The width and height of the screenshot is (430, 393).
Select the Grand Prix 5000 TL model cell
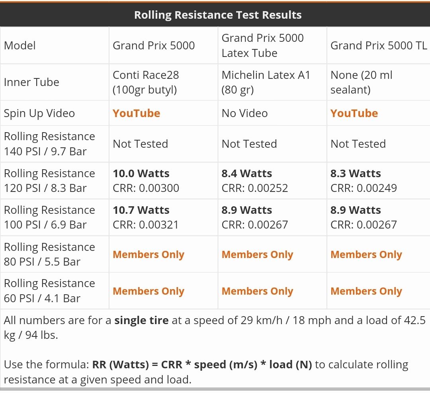[378, 45]
